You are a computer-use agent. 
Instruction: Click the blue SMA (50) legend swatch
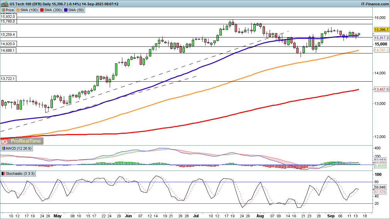(x=65, y=10)
